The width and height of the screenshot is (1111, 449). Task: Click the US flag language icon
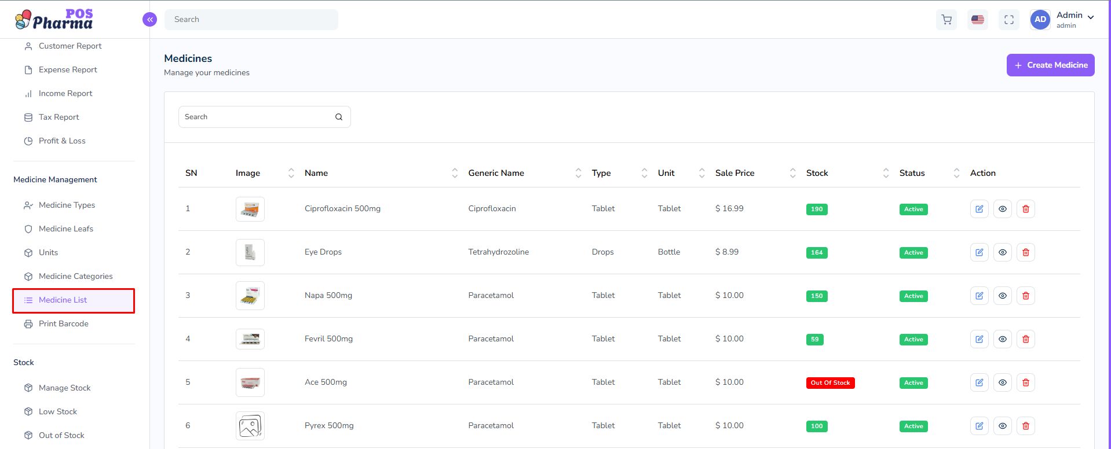[x=978, y=20]
